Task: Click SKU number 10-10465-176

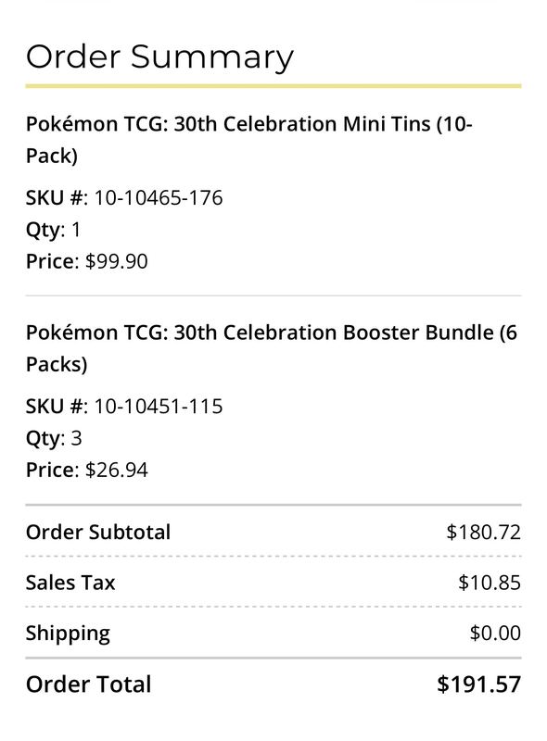Action: coord(159,197)
